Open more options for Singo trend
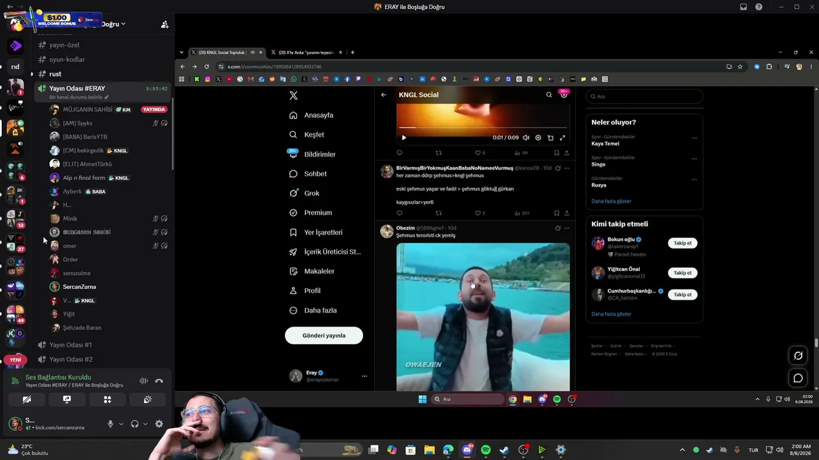The width and height of the screenshot is (819, 460). pos(694,158)
